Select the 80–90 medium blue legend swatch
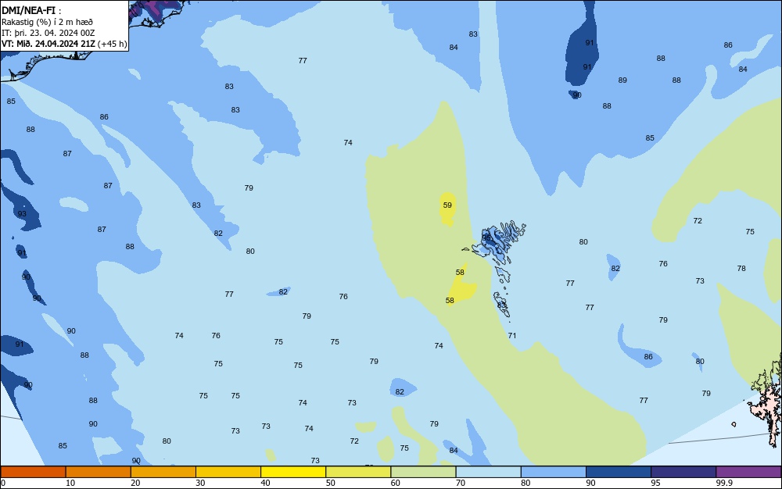The height and width of the screenshot is (489, 782). pos(554,472)
